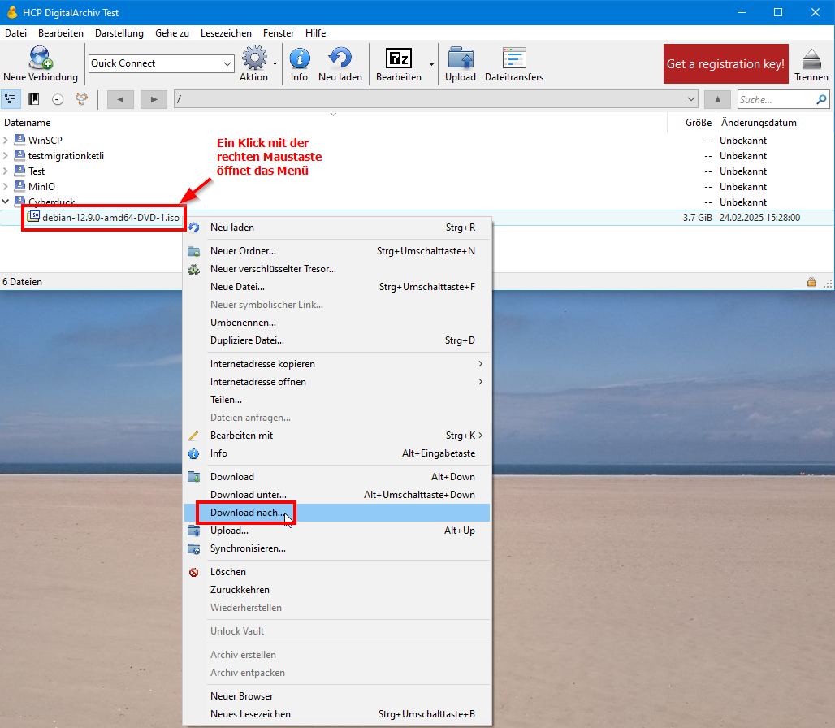Screen dimensions: 835x728
Task: Click the Änderungsdatum column header
Action: pyautogui.click(x=758, y=123)
